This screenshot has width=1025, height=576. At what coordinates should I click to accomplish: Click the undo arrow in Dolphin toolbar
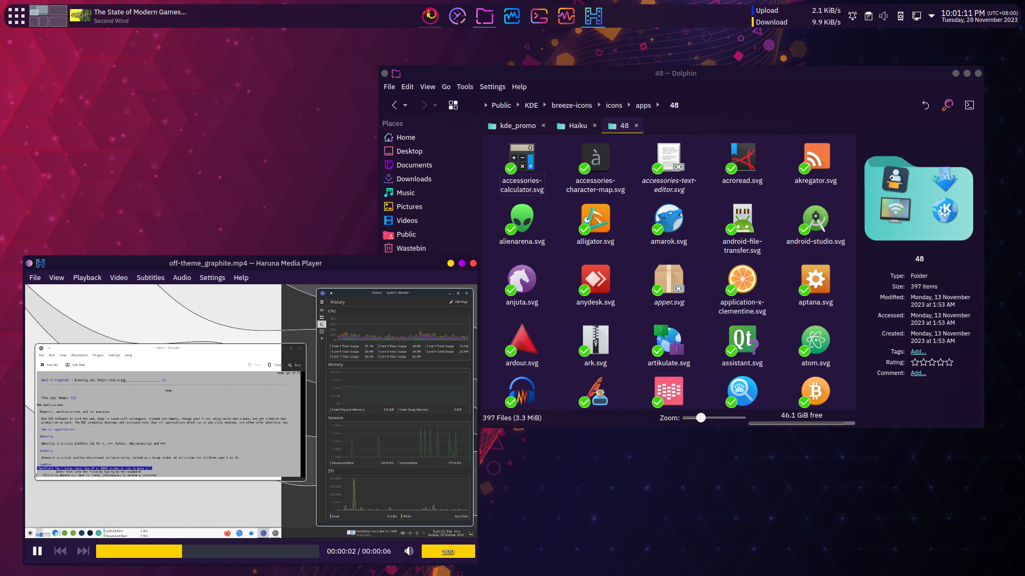tap(926, 105)
